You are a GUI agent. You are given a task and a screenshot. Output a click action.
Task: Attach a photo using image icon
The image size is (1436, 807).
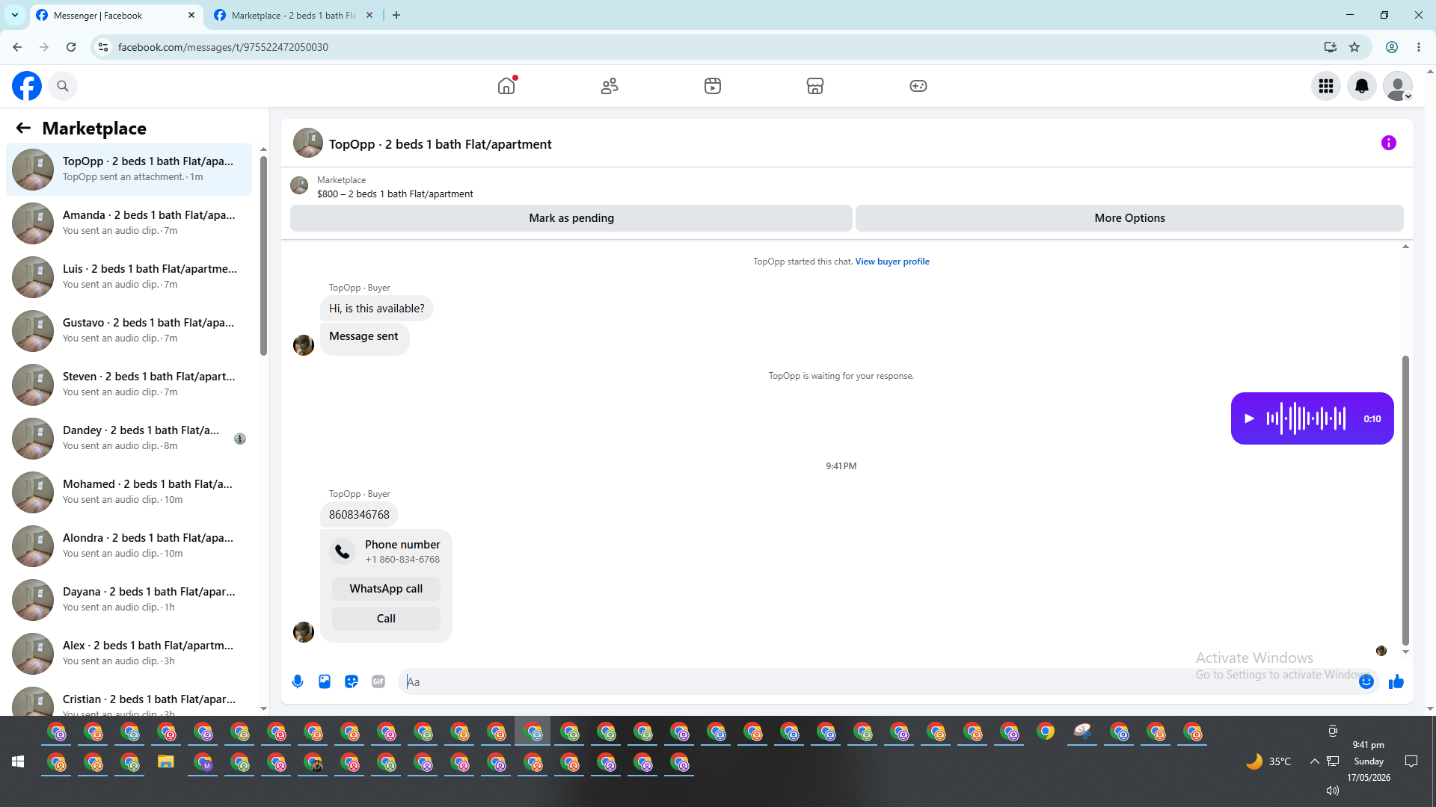click(x=325, y=681)
